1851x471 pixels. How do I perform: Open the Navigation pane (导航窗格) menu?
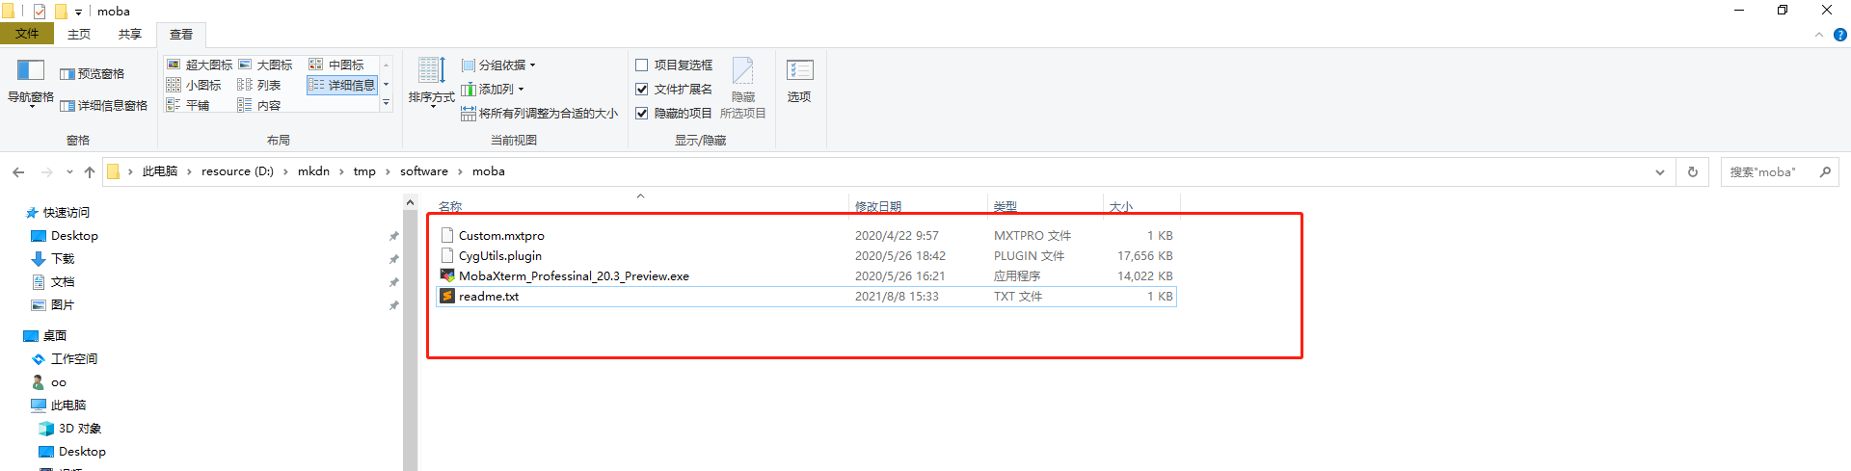pyautogui.click(x=30, y=84)
